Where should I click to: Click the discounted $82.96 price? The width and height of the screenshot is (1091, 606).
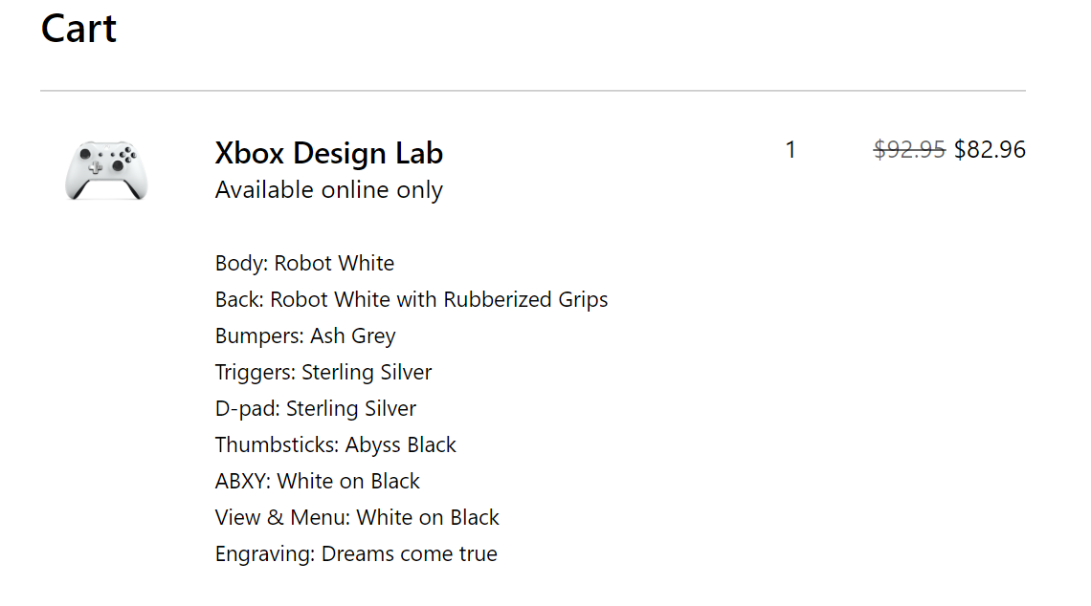(990, 149)
